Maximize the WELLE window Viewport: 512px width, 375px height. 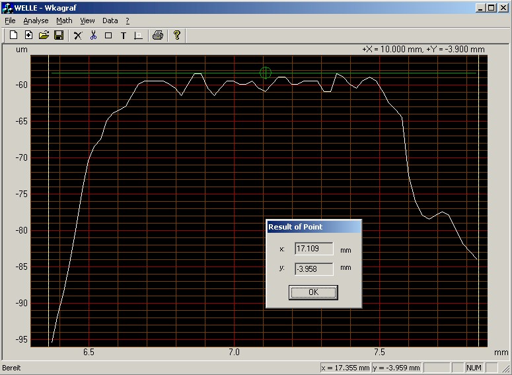point(491,8)
